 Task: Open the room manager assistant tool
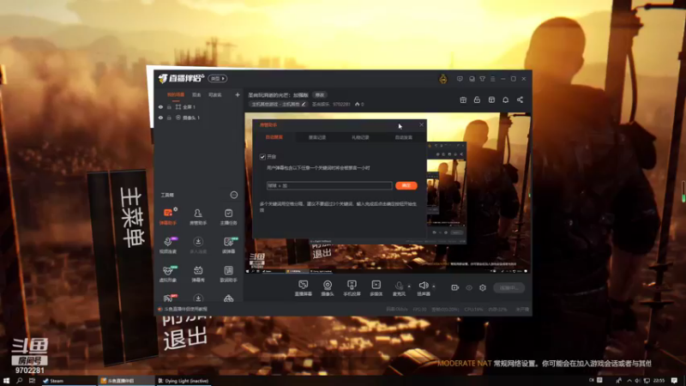pos(198,216)
